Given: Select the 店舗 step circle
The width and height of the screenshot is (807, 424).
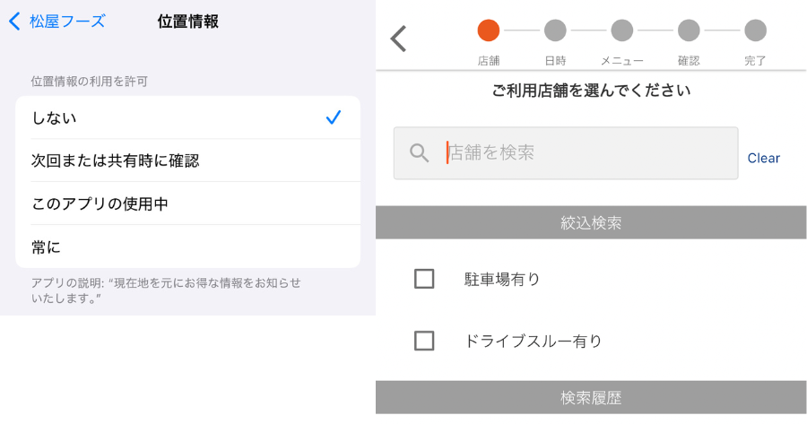Looking at the screenshot, I should coord(489,30).
